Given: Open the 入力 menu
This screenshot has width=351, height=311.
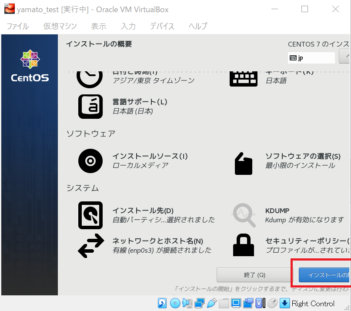Looking at the screenshot, I should (x=128, y=26).
